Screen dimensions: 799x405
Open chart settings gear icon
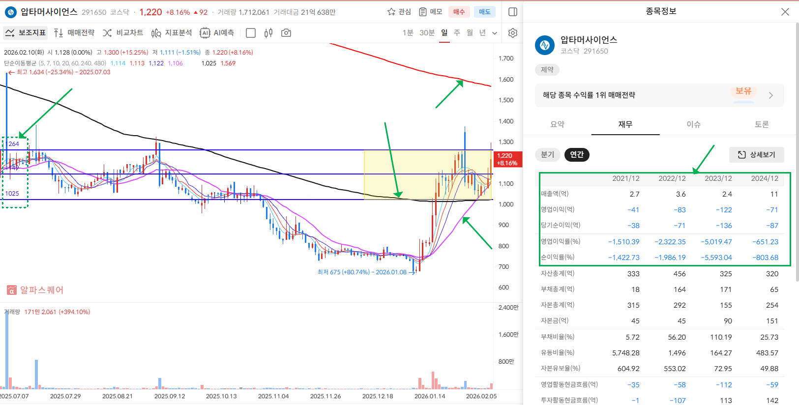coord(513,33)
